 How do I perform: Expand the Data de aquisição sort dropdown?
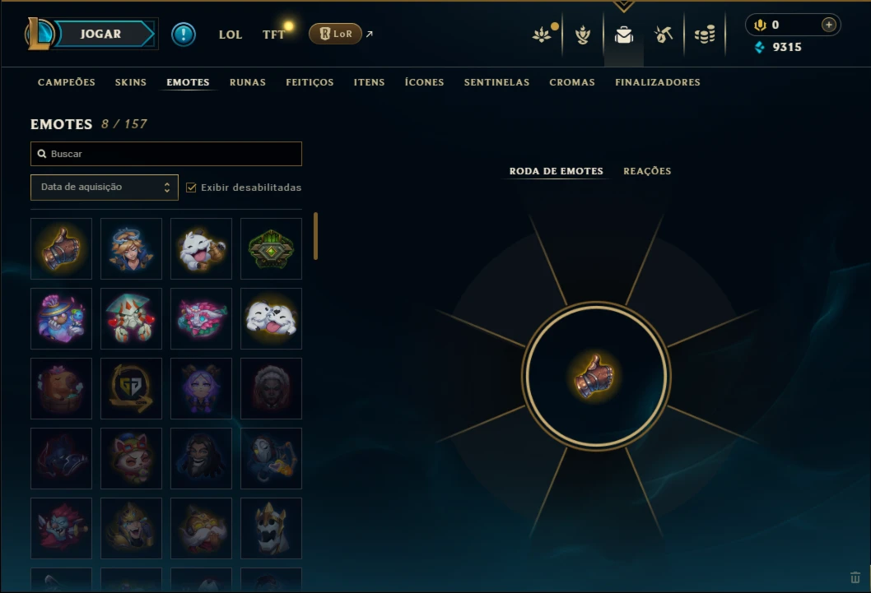click(105, 187)
